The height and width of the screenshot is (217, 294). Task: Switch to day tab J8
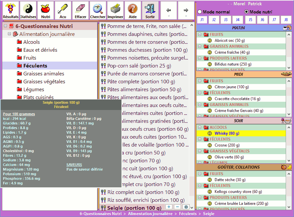coord(286,19)
